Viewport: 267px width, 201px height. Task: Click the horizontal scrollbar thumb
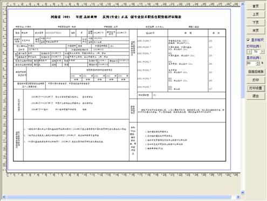[119, 197]
